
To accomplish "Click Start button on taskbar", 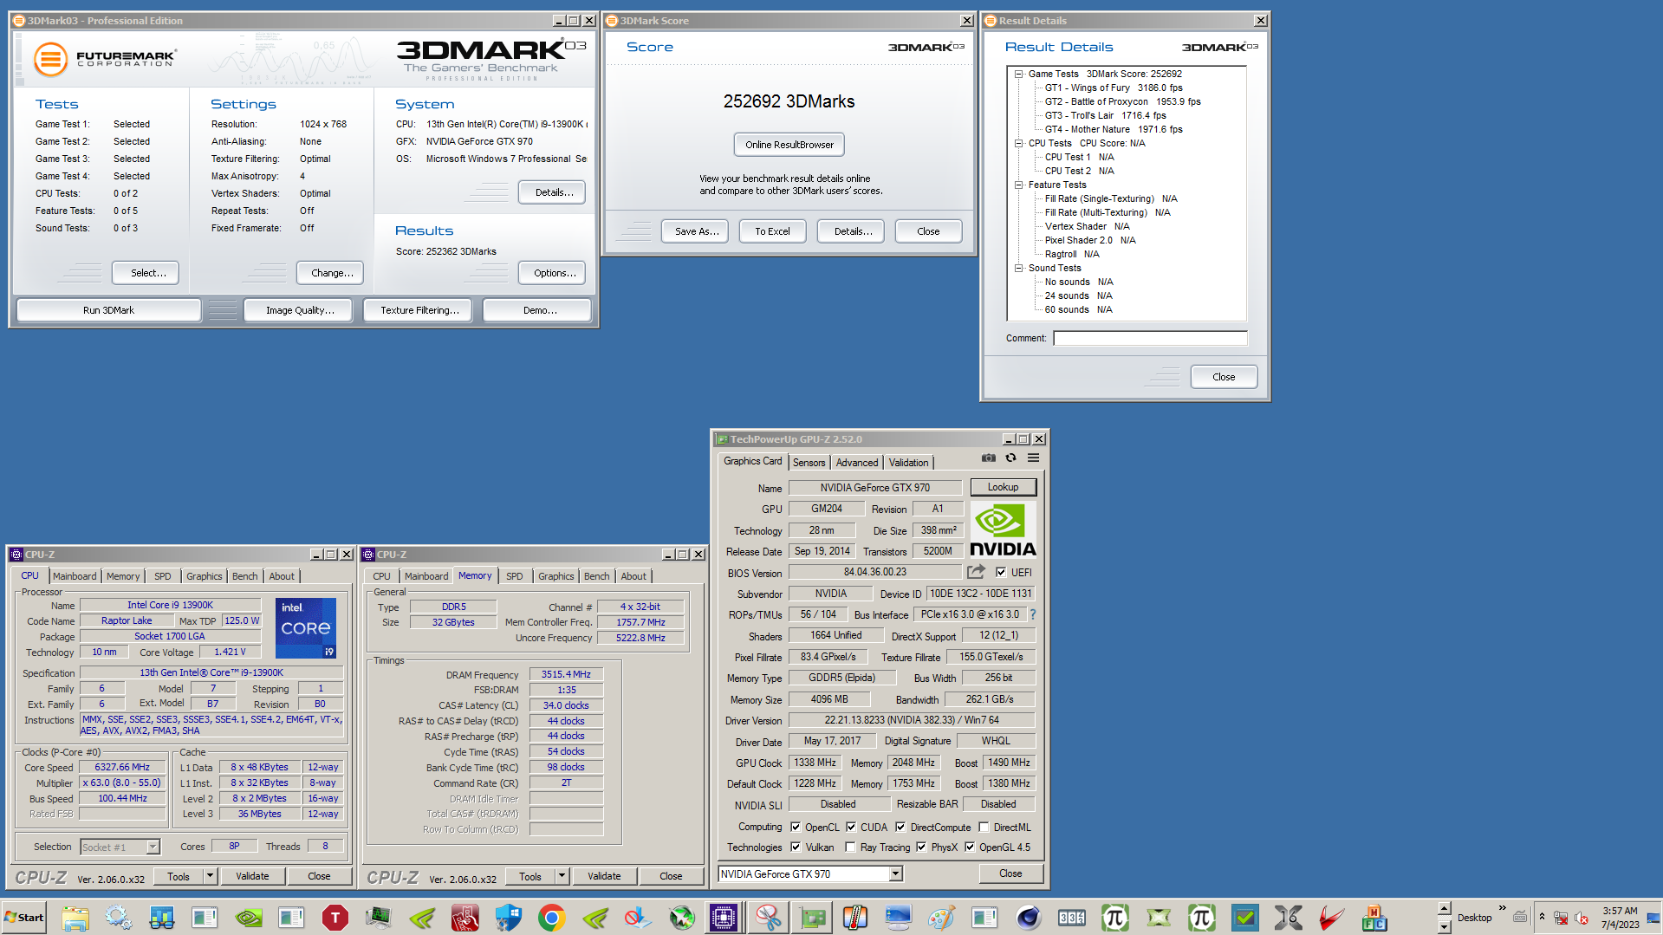I will pos(24,917).
